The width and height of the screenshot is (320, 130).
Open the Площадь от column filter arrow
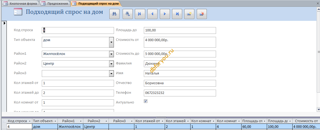[264, 121]
